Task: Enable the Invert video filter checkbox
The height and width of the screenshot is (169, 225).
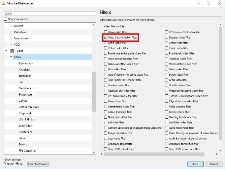Action: click(166, 75)
